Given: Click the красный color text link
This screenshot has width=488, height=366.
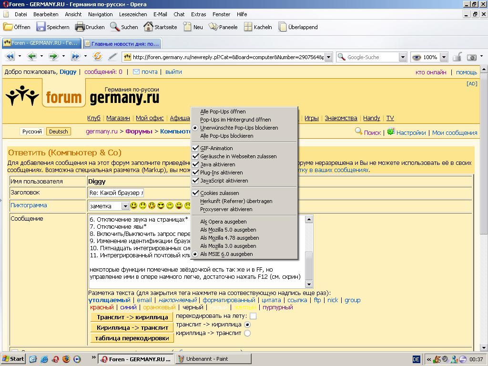Looking at the screenshot, I should tap(102, 307).
